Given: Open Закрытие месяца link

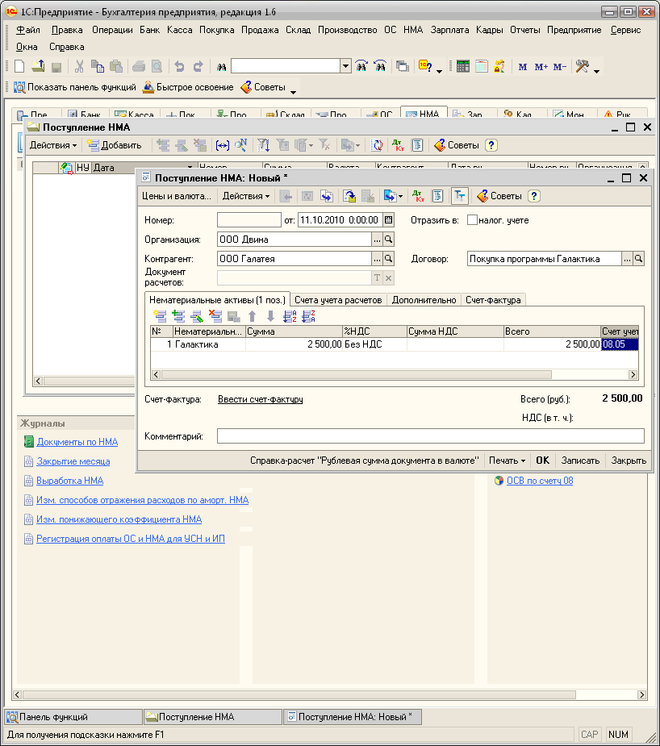Looking at the screenshot, I should pyautogui.click(x=73, y=461).
